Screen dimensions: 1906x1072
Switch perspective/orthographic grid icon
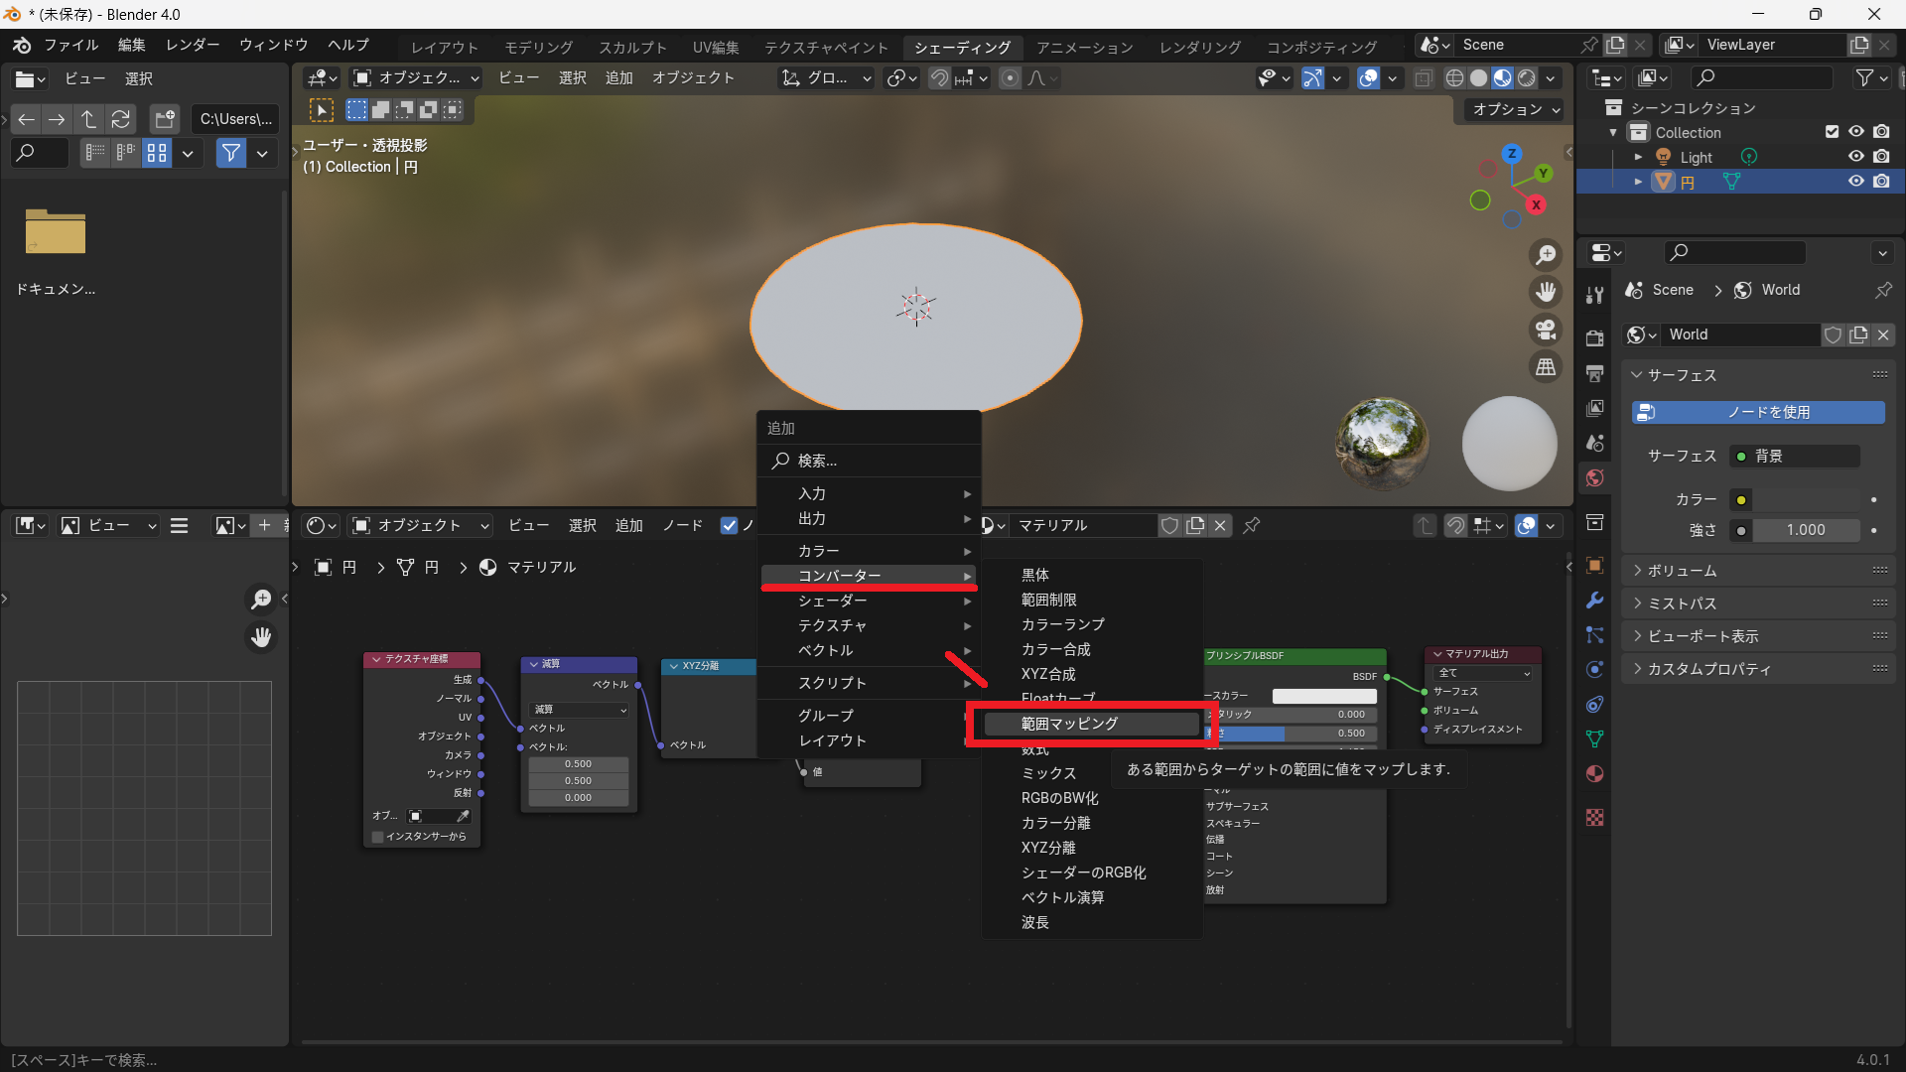click(x=1546, y=367)
